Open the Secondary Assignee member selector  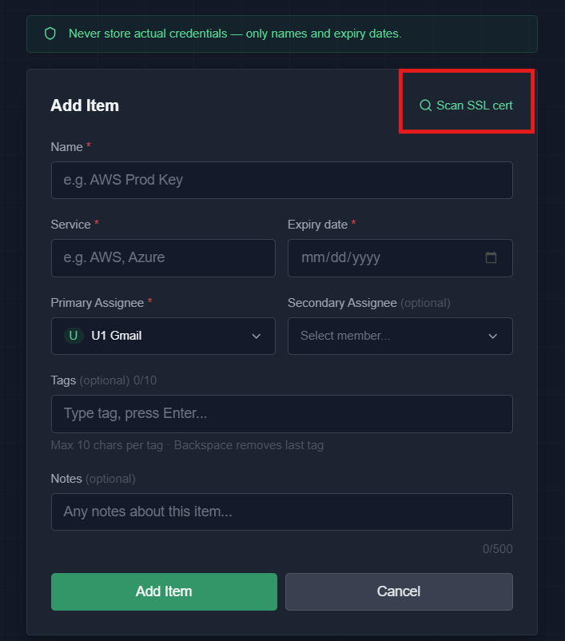400,336
